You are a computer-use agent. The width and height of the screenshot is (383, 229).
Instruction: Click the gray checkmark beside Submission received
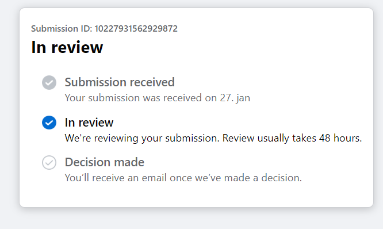49,82
